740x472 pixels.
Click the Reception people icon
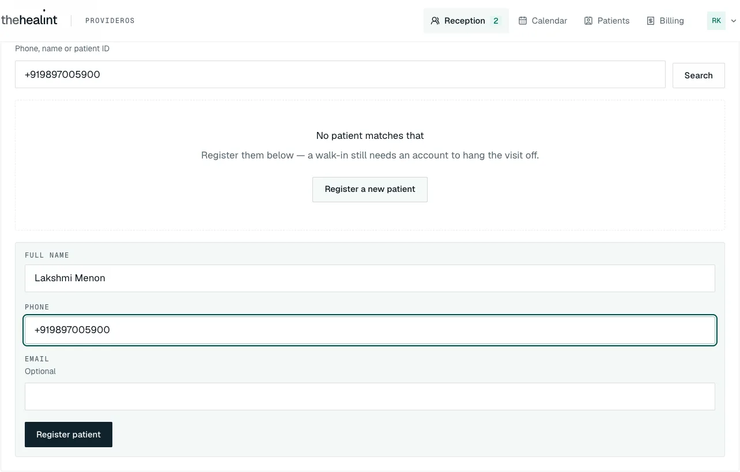[435, 21]
